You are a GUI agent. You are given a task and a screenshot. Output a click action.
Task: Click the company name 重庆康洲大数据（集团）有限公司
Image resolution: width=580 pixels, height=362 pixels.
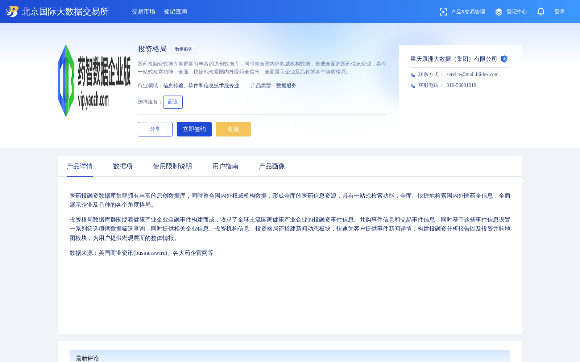(x=454, y=59)
